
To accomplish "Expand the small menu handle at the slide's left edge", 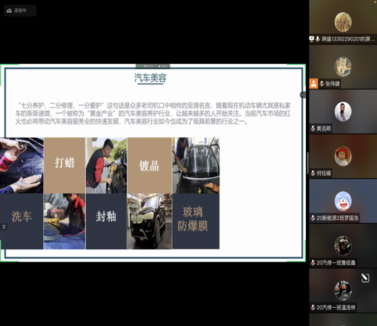I will pos(3,227).
